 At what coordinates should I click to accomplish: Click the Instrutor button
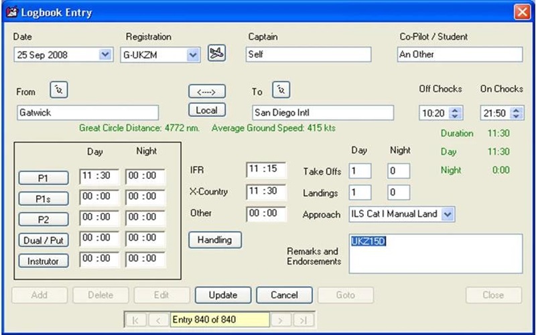point(44,261)
